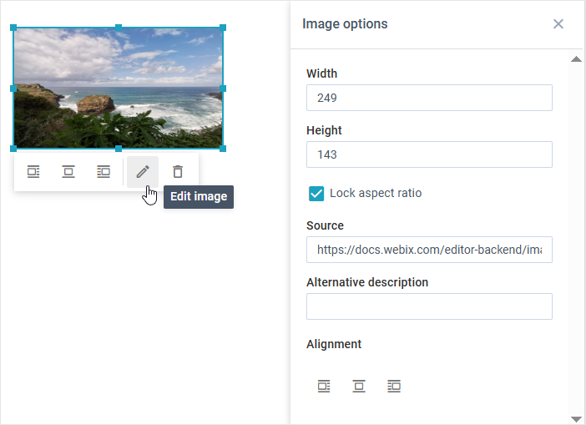
Task: Delete the image with the trash icon
Action: coord(178,171)
